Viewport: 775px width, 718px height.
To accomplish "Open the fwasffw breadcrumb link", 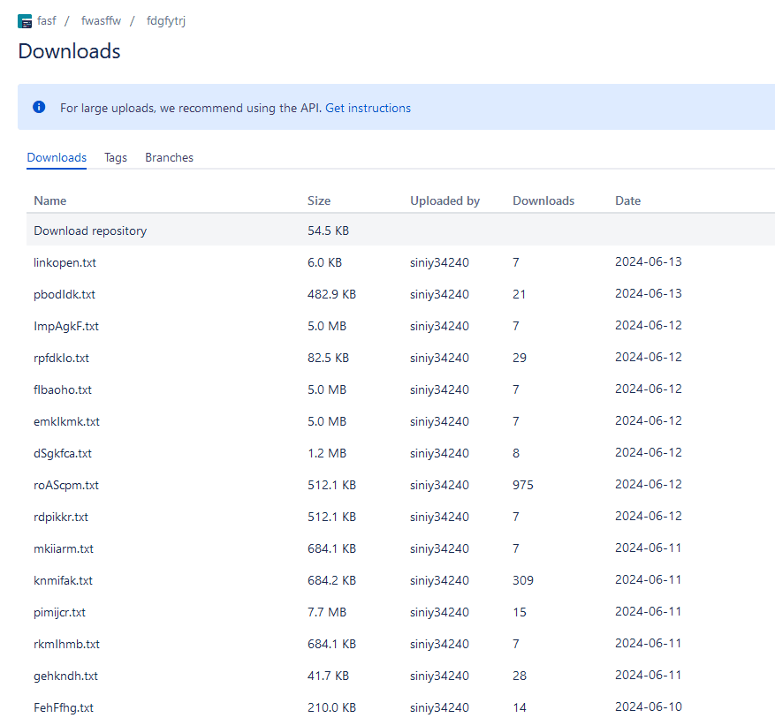I will coord(101,20).
